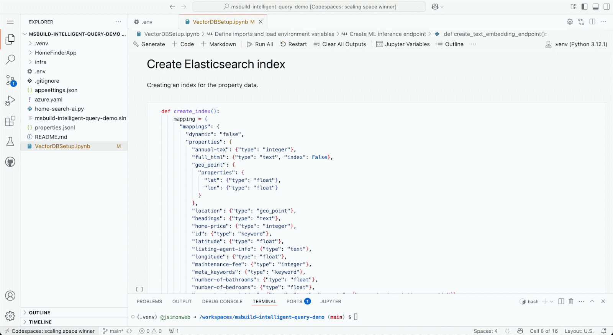Open the Testing flask icon
This screenshot has height=335, width=613.
(x=10, y=142)
